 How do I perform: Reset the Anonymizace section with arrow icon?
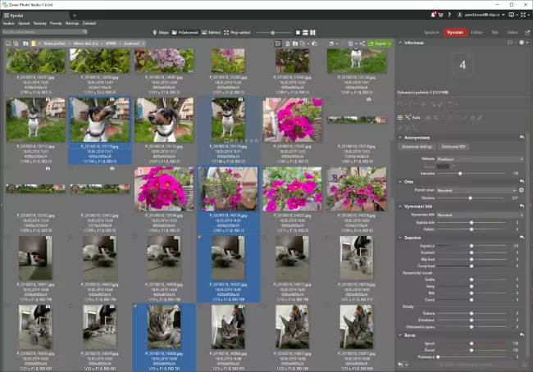522,137
